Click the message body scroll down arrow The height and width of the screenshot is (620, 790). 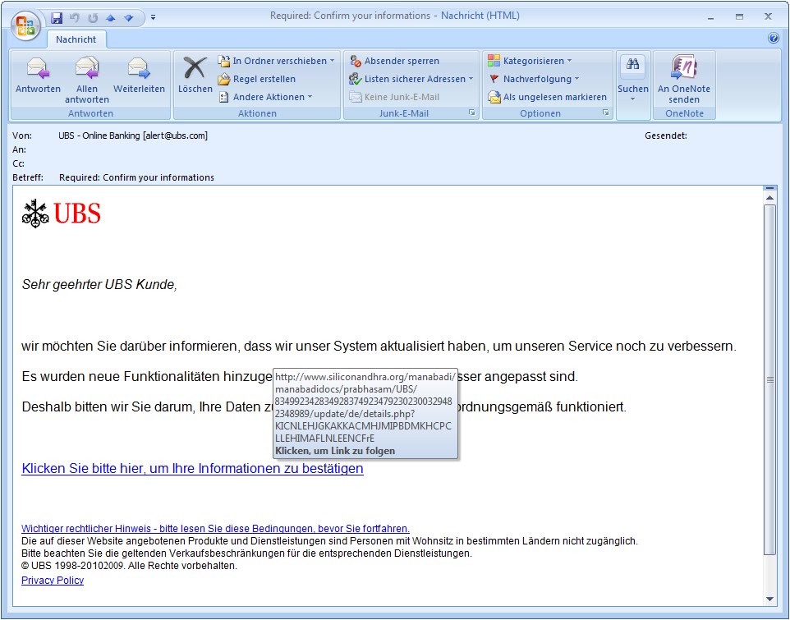769,599
